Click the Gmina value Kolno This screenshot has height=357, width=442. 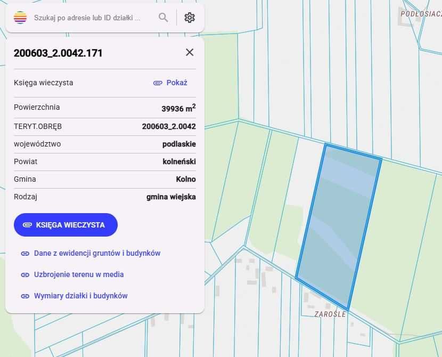(x=186, y=179)
